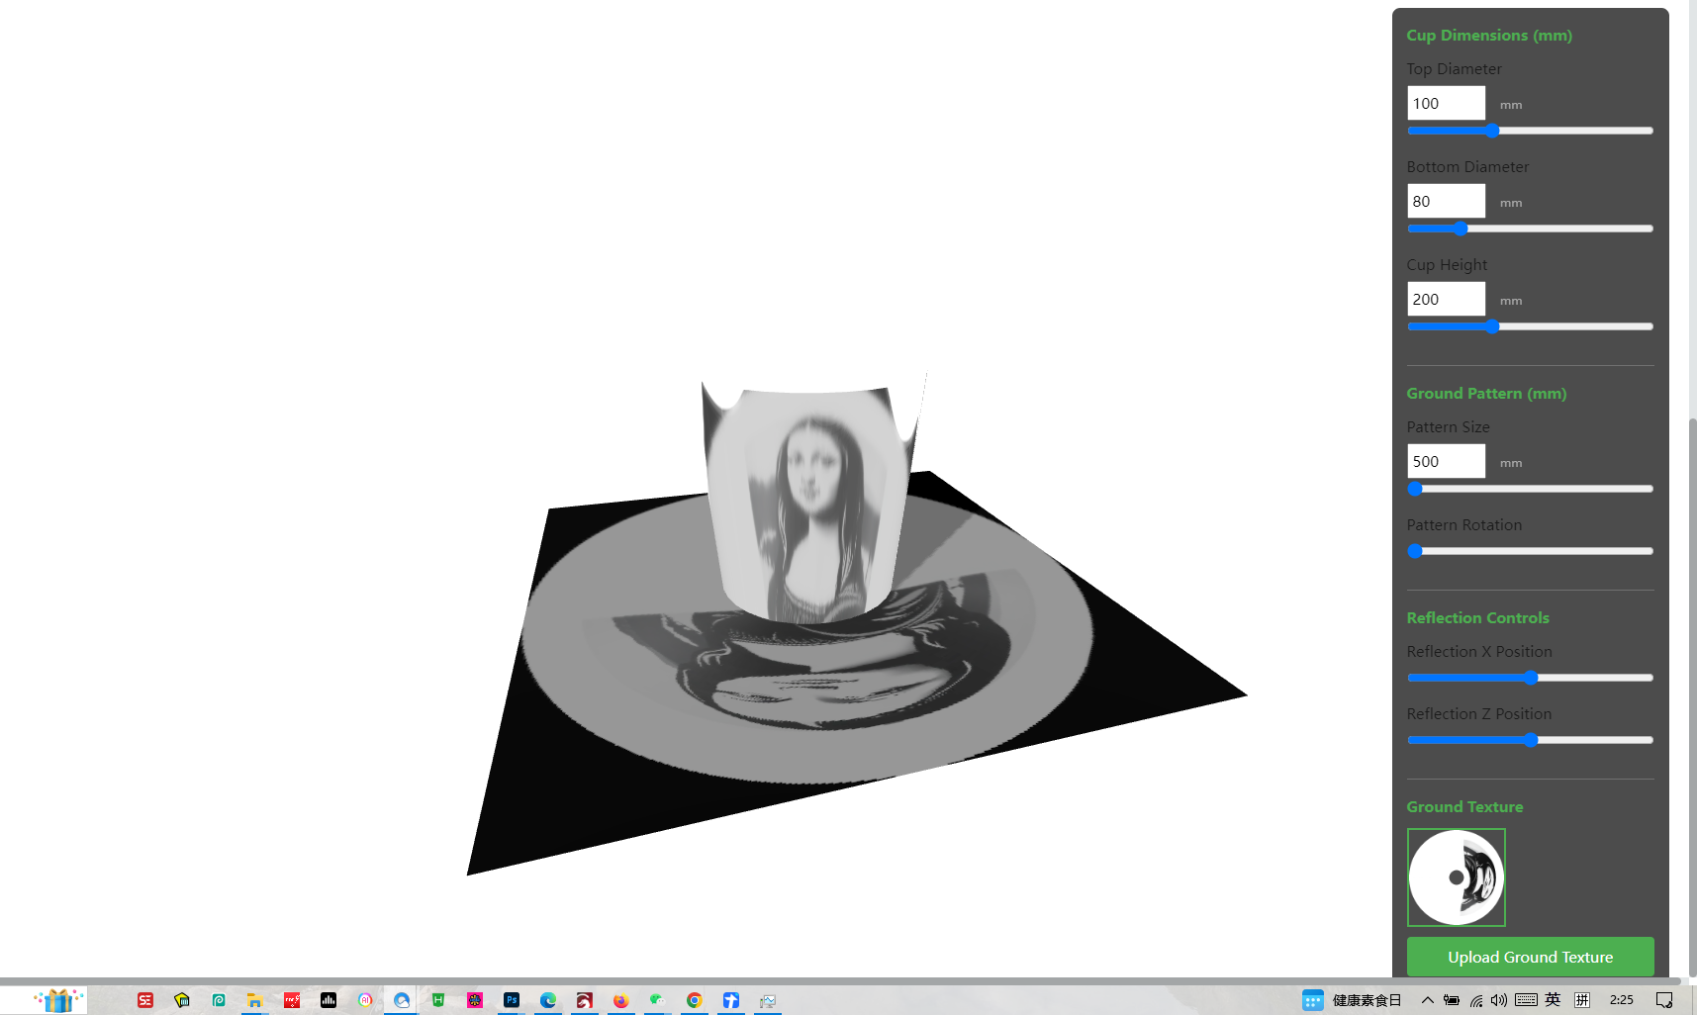Screen dimensions: 1697x1015
Task: Click the Top Diameter slider handle
Action: pyautogui.click(x=1492, y=131)
